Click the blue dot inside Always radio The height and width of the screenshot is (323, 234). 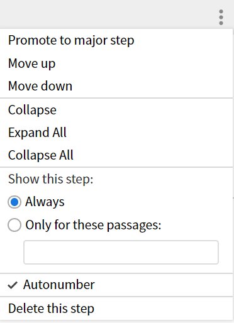click(14, 202)
